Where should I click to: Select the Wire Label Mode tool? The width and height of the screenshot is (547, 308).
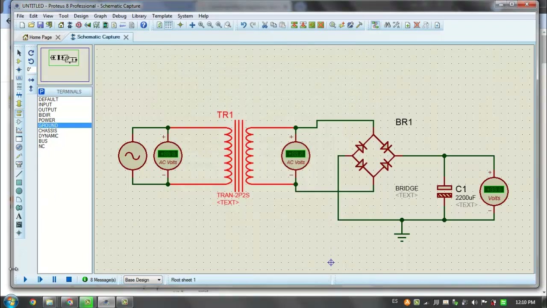19,78
